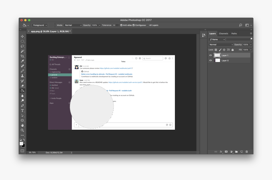Click the foreground color swatch

(21, 144)
